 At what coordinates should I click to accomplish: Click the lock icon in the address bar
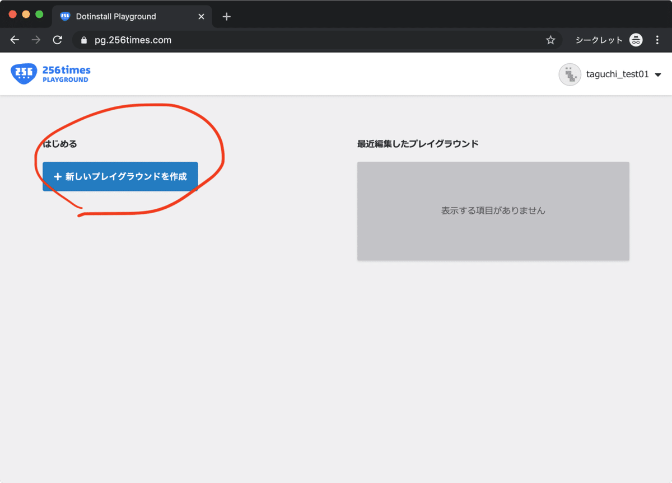[83, 40]
